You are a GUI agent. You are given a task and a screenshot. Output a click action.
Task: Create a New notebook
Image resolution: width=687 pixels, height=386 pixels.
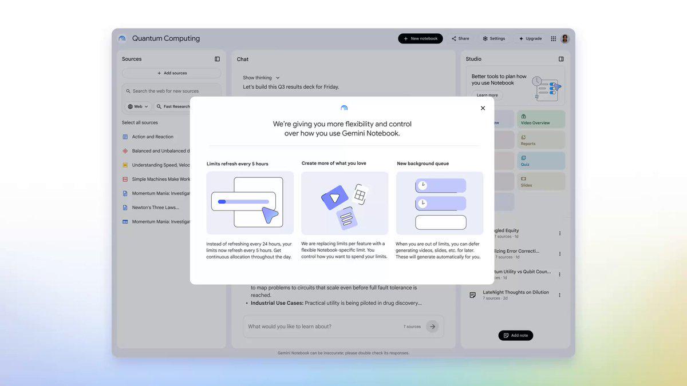tap(421, 38)
